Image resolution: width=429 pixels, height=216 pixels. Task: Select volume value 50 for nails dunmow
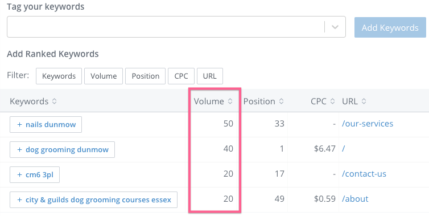(x=228, y=124)
